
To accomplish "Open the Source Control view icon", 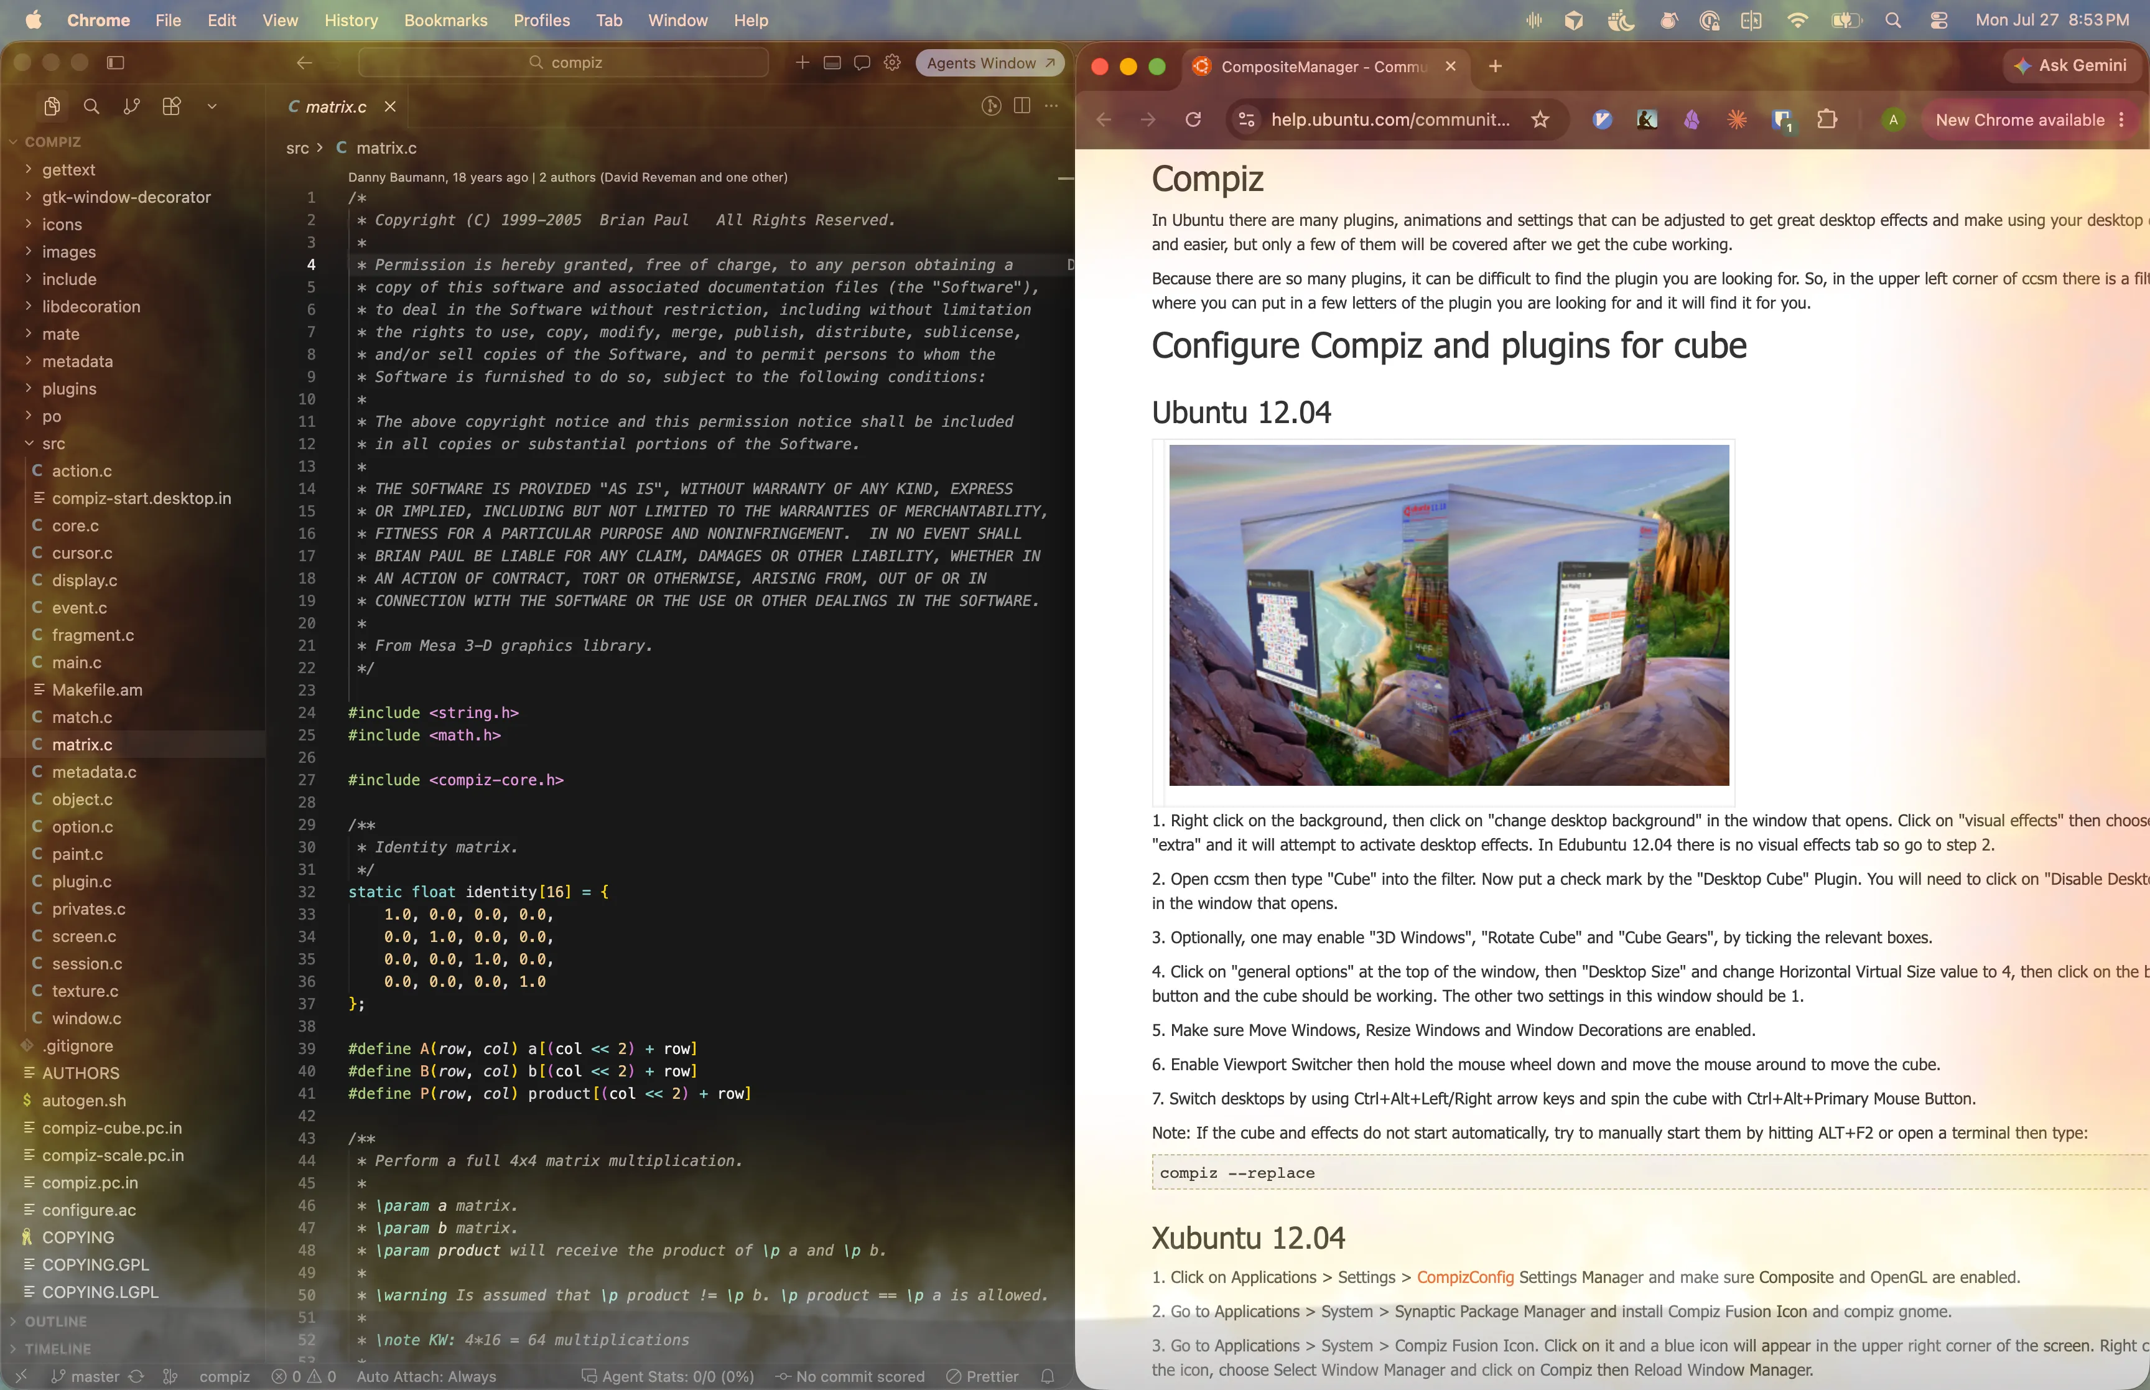I will click(x=132, y=106).
